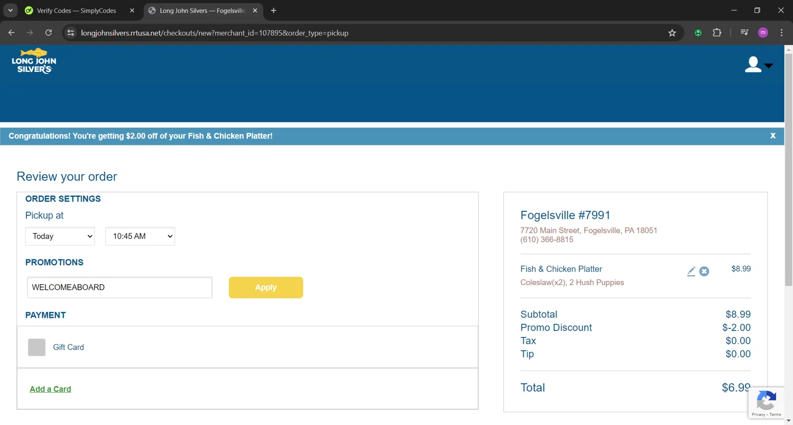Click the Review your order heading
This screenshot has height=425, width=793.
pyautogui.click(x=67, y=176)
